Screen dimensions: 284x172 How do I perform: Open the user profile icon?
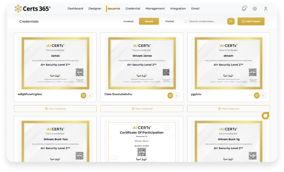pyautogui.click(x=266, y=8)
